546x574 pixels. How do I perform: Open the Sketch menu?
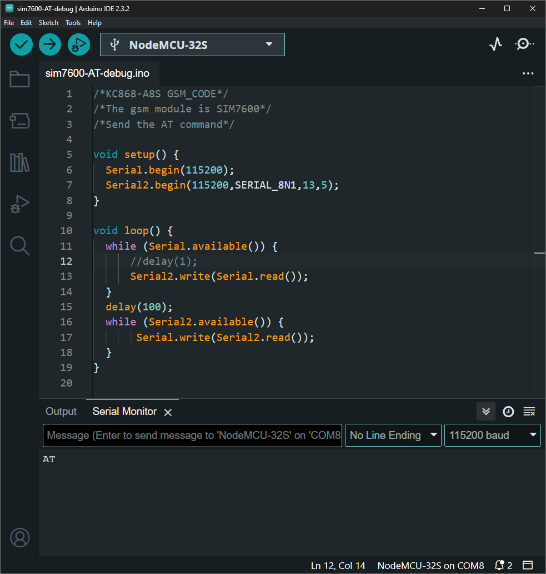[48, 23]
